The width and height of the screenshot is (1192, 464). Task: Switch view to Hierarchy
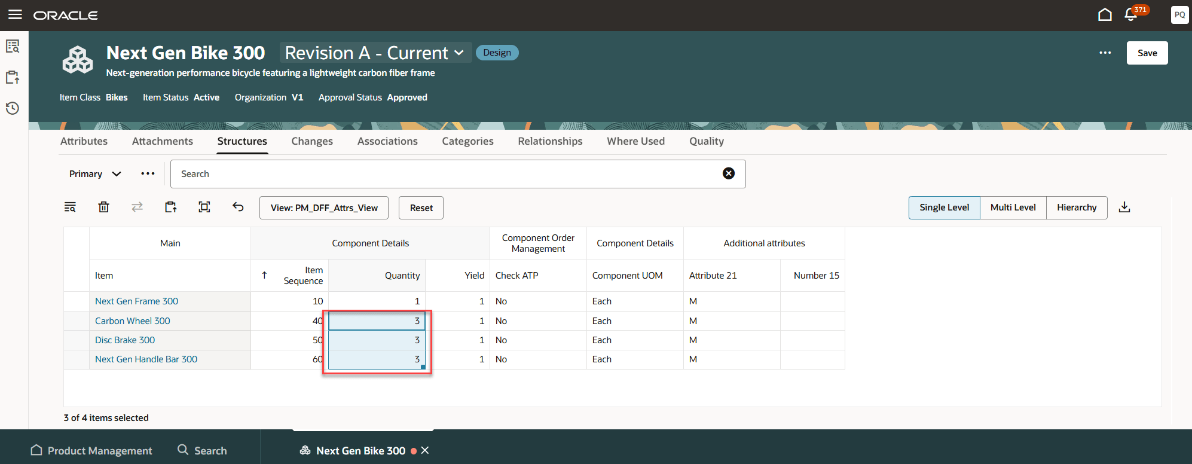1077,207
